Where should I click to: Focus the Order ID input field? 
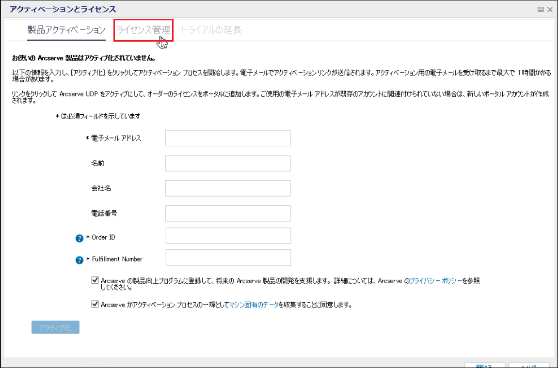coord(228,236)
